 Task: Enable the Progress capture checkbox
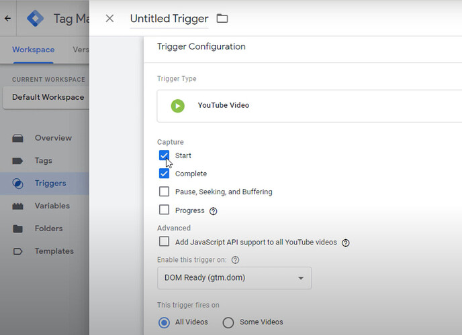pos(164,210)
